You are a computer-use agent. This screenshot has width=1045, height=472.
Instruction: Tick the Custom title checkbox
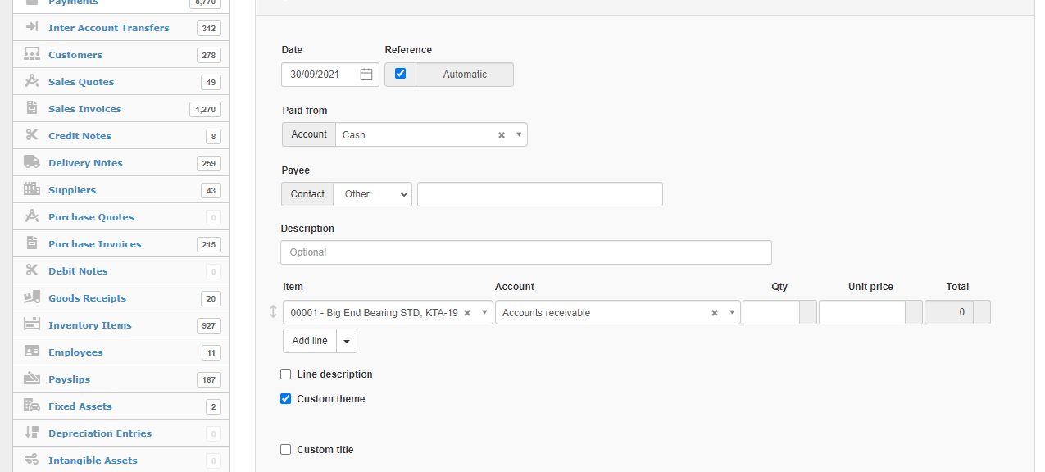tap(286, 450)
